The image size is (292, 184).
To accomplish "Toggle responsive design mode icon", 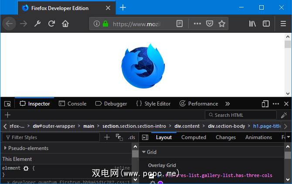I will [x=265, y=104].
